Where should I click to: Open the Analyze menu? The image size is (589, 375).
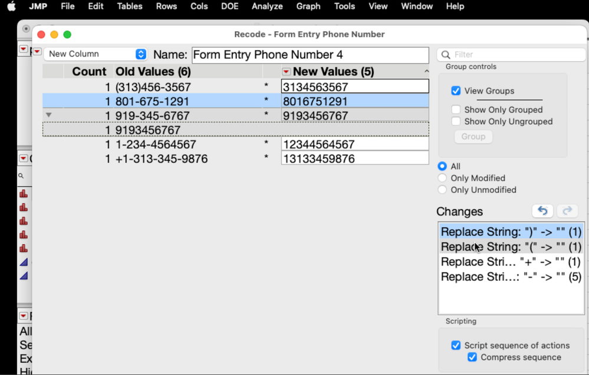[x=267, y=6]
